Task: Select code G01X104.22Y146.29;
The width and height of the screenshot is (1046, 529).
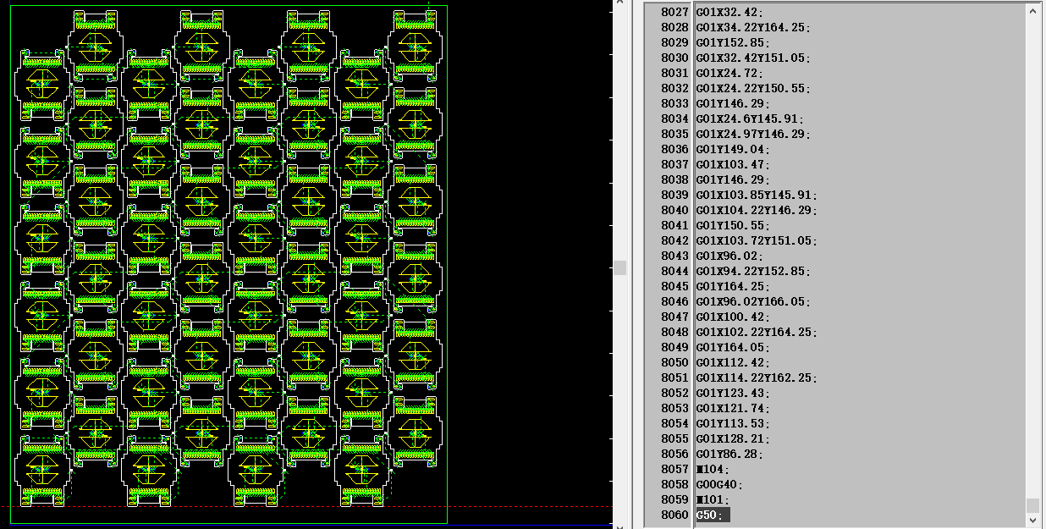Action: click(757, 211)
